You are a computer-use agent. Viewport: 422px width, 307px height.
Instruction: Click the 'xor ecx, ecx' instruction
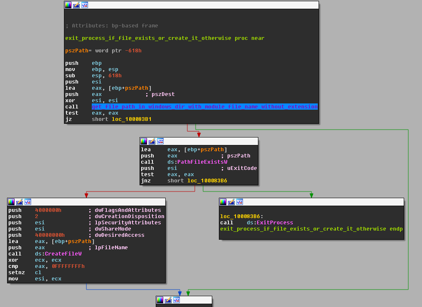pyautogui.click(x=35, y=260)
